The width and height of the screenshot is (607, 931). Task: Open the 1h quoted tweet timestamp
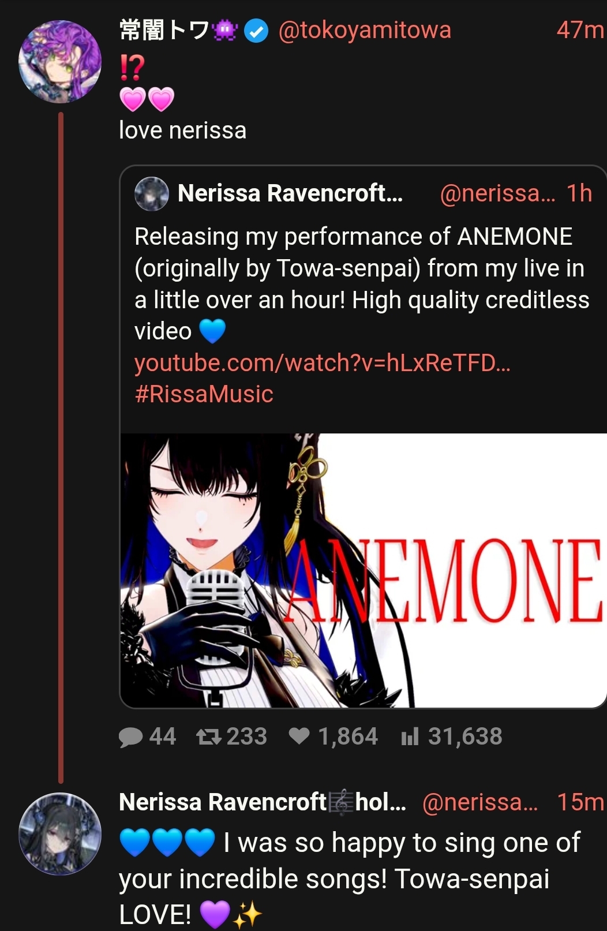click(579, 193)
